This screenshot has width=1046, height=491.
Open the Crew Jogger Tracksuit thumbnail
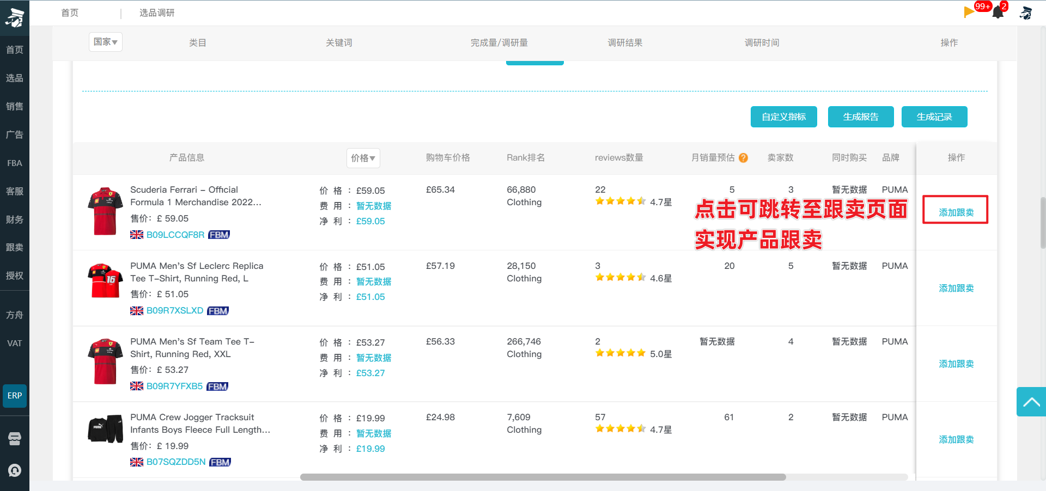[105, 429]
